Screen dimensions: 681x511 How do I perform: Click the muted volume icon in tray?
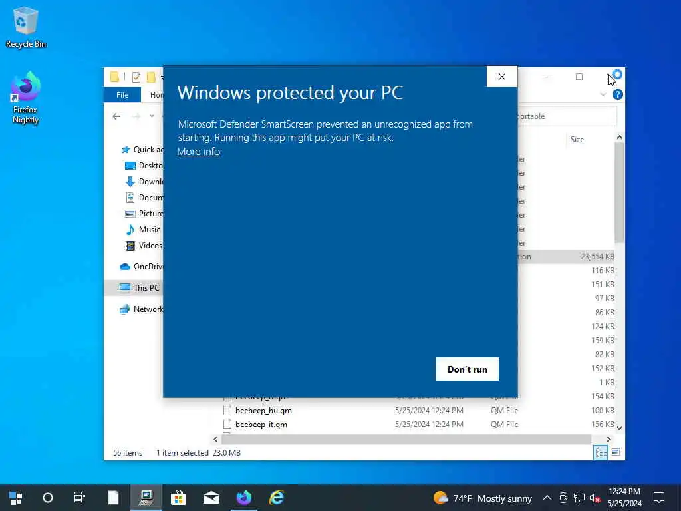(595, 498)
